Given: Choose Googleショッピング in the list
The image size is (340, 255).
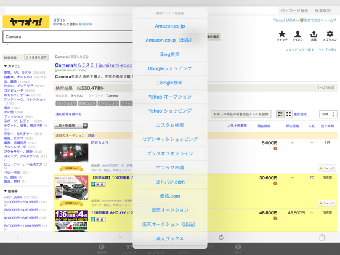Looking at the screenshot, I should point(170,68).
